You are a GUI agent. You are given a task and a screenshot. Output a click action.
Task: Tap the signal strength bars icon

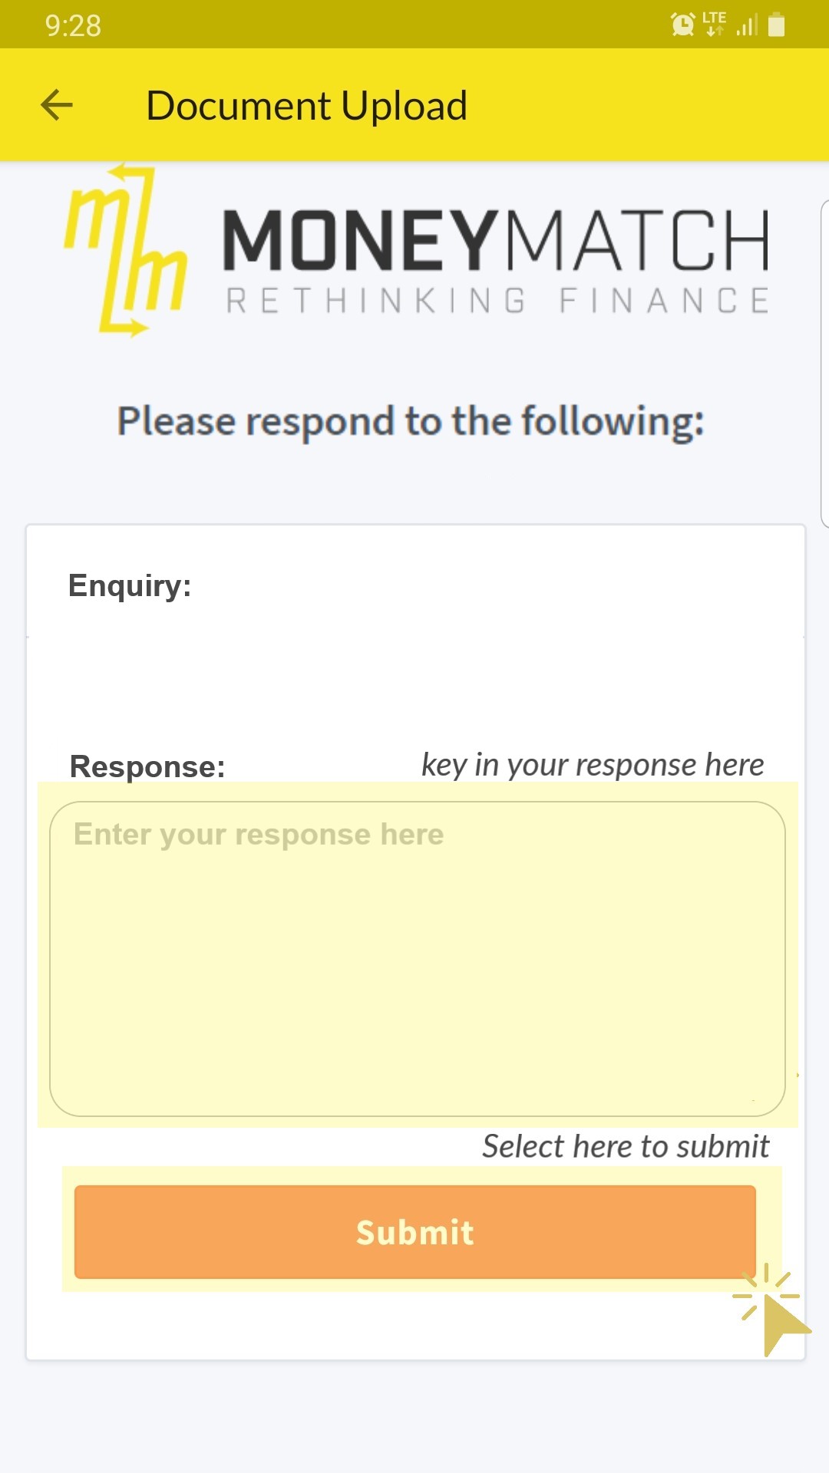747,25
